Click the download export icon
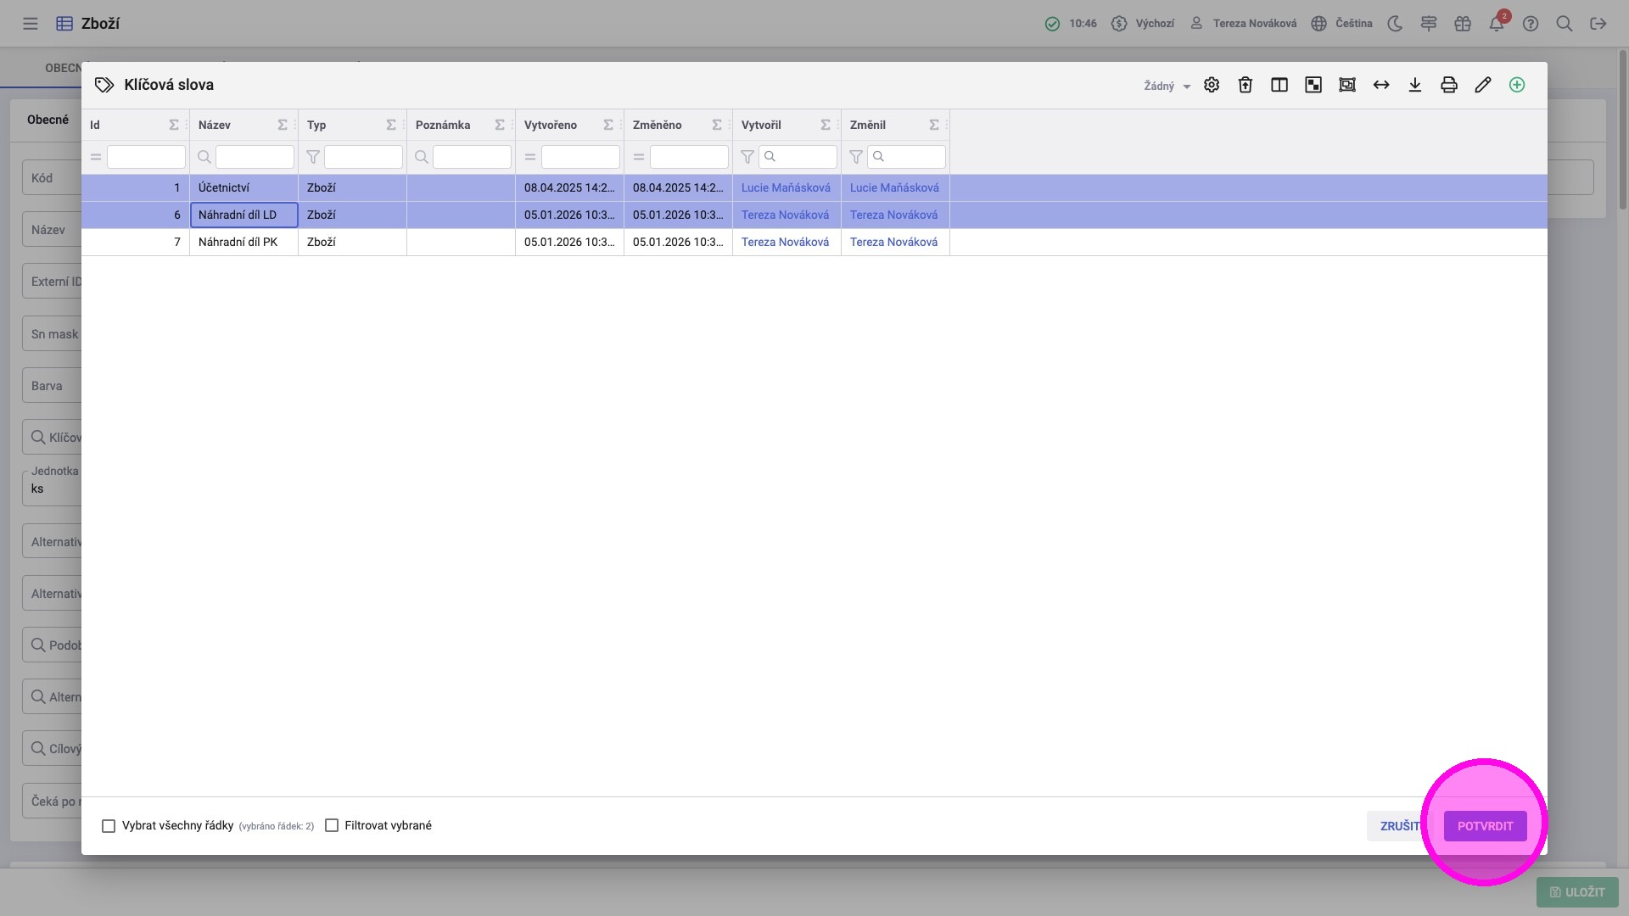 tap(1414, 85)
